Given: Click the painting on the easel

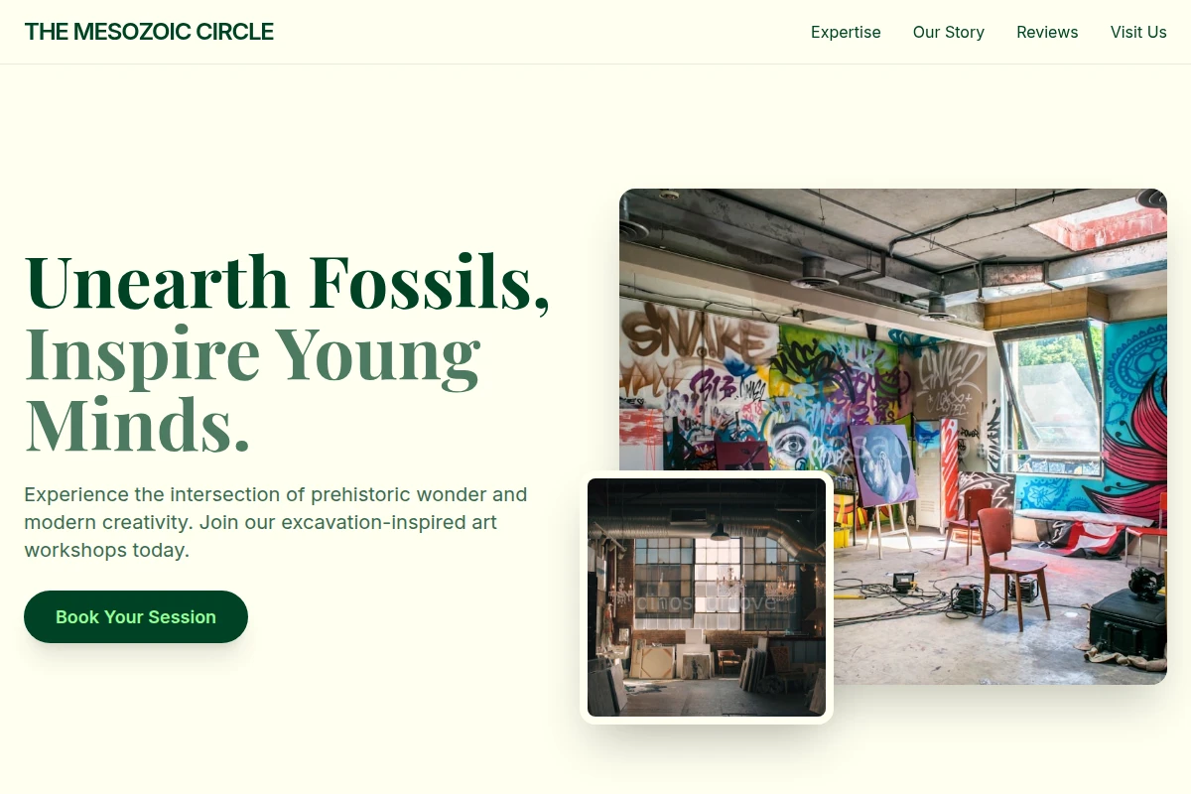Looking at the screenshot, I should pyautogui.click(x=885, y=463).
